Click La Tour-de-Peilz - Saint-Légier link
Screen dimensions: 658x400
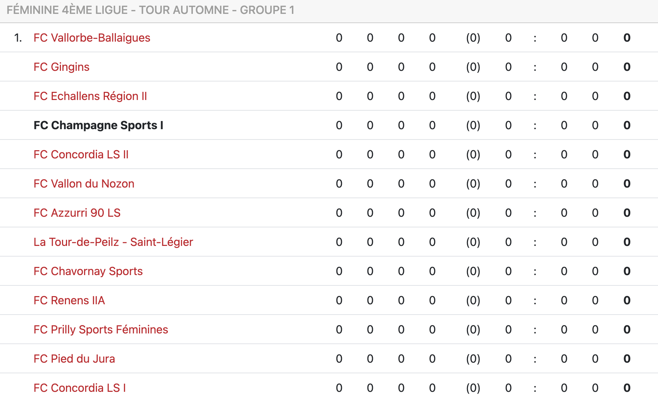coord(113,242)
